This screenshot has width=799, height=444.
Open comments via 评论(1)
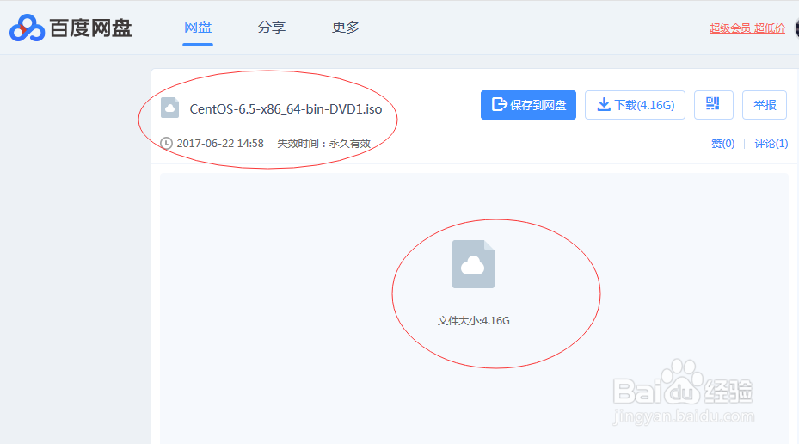click(771, 144)
